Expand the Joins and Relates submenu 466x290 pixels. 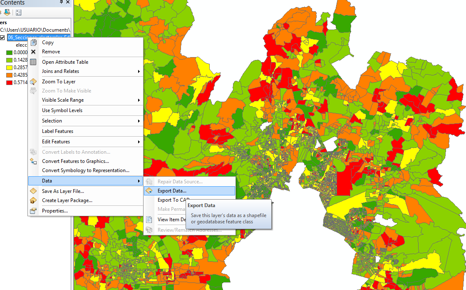point(139,71)
